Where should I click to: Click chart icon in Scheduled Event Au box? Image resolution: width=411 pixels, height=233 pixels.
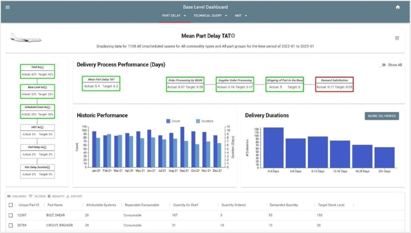(49, 107)
